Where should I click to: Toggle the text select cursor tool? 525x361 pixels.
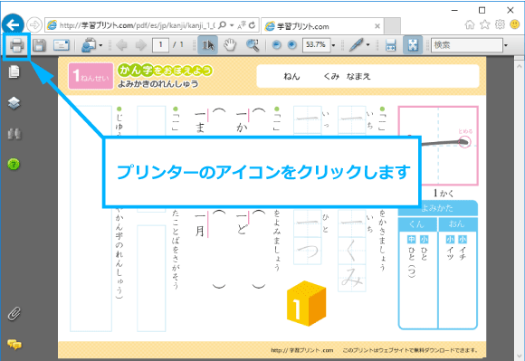(x=207, y=45)
